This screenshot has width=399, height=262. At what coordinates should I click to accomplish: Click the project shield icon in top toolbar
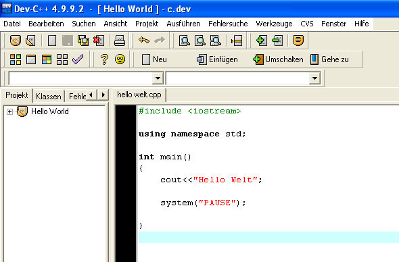point(16,41)
